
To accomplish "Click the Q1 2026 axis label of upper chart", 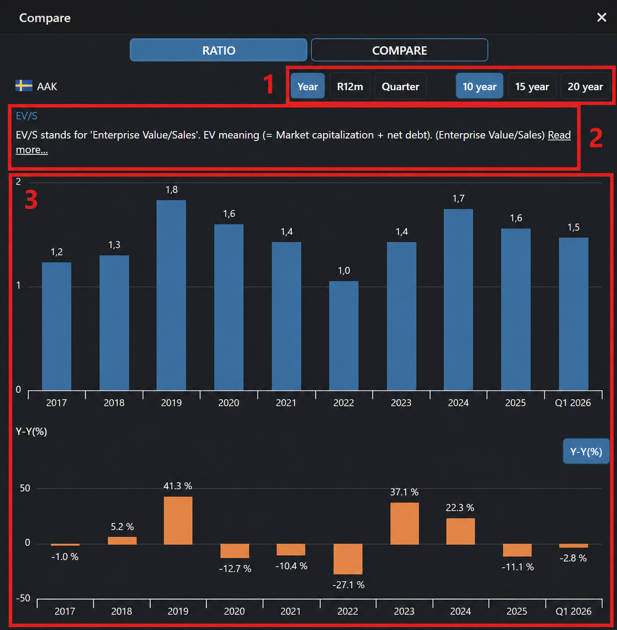I will tap(573, 402).
